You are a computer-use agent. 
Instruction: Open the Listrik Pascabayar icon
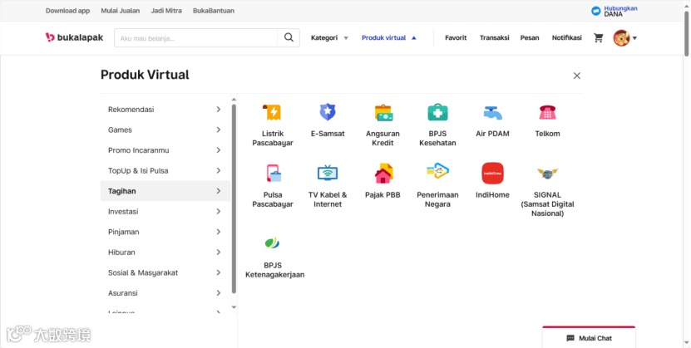point(272,113)
